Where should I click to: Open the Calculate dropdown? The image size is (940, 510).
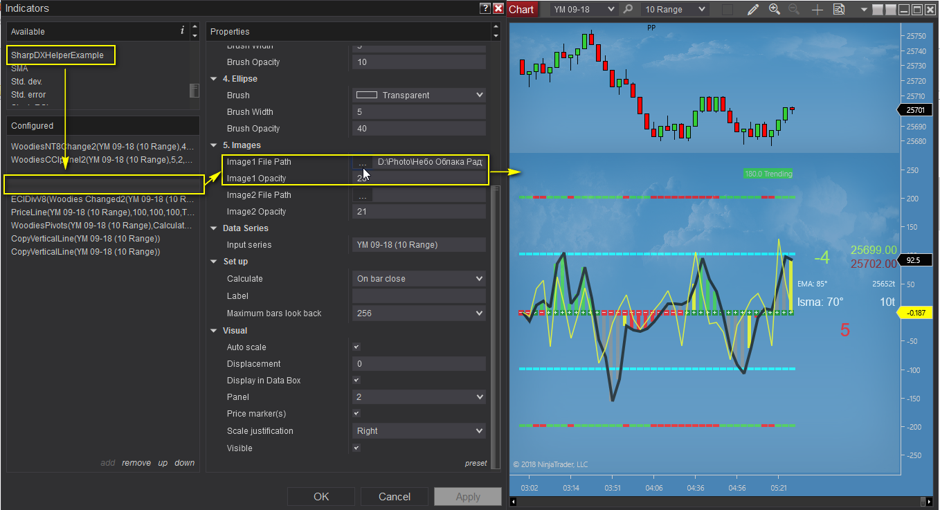419,279
